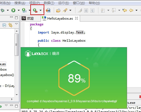Click the Next Annotation icon
The height and width of the screenshot is (112, 141).
coord(103,10)
